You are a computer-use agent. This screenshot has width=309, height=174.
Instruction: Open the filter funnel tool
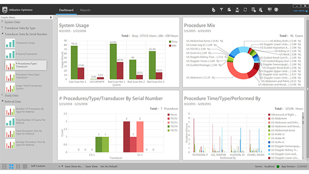pyautogui.click(x=221, y=10)
